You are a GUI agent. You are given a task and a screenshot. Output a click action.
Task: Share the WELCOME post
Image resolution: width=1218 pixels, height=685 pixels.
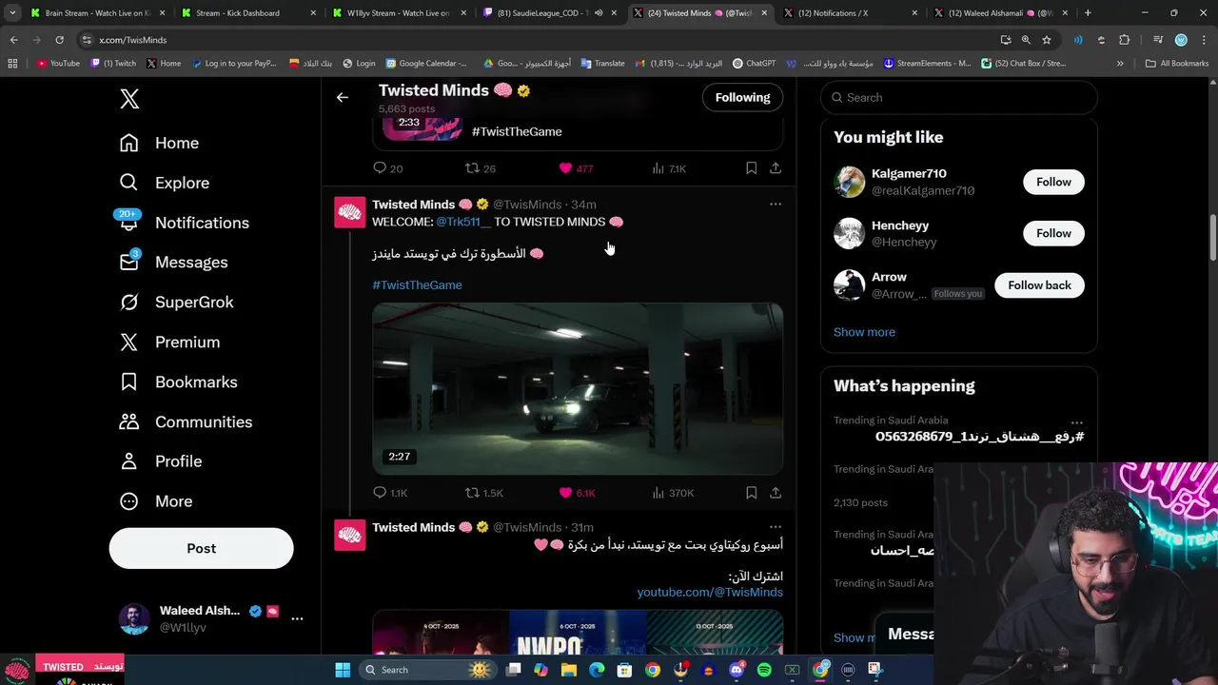[x=776, y=493]
